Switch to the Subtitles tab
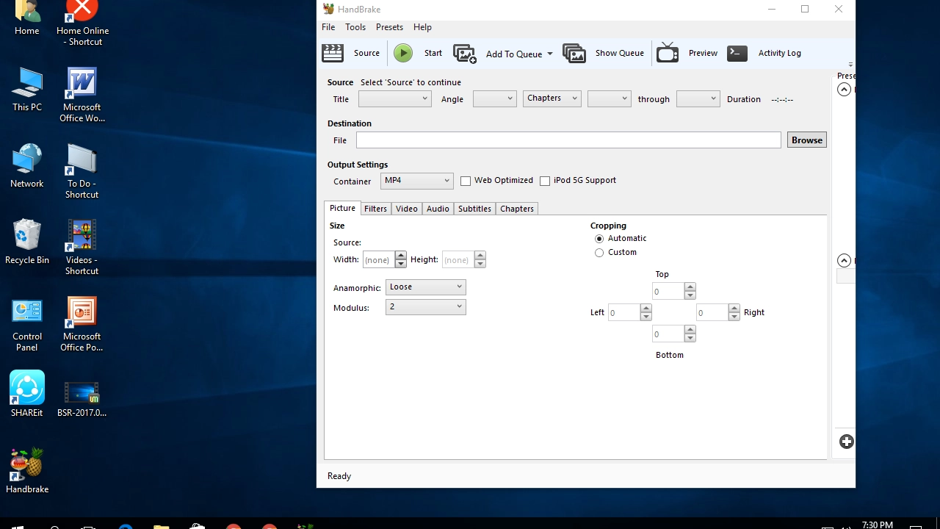 474,209
